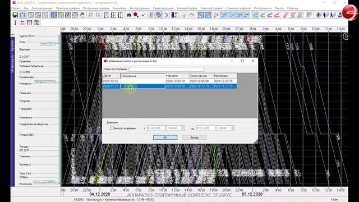
Task: Click the 'Исилькуль' station label
Action: click(x=26, y=183)
